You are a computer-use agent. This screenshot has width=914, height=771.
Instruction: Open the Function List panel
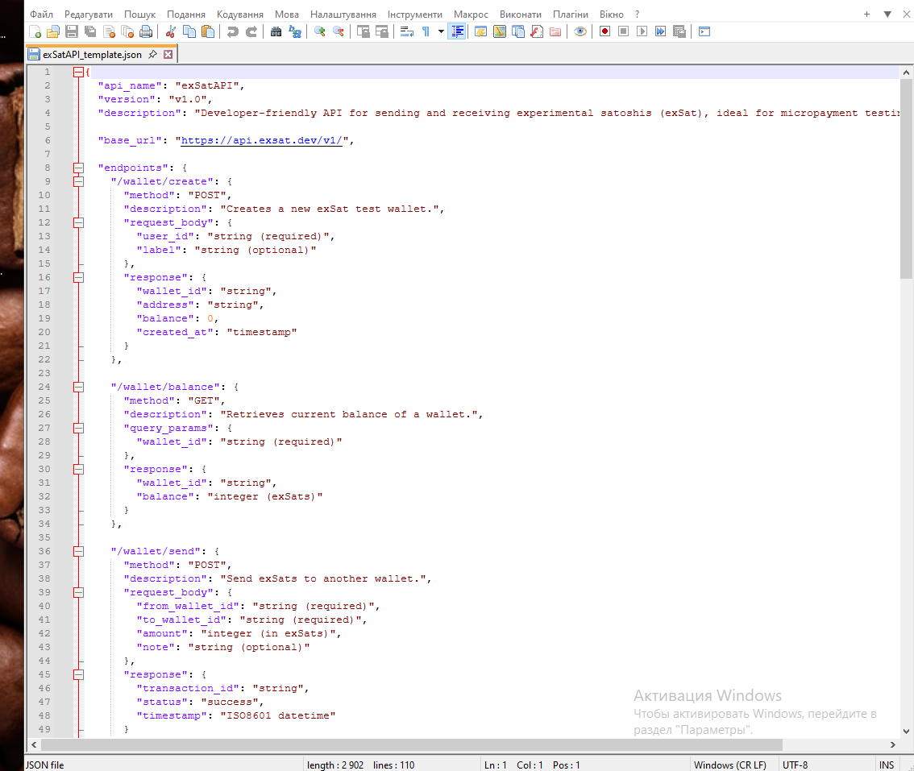(537, 31)
